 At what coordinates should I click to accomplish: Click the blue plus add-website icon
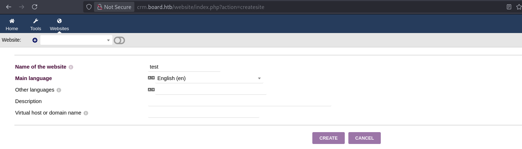point(35,40)
